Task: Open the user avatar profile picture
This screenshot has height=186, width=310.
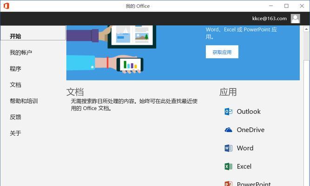Action: pyautogui.click(x=296, y=19)
